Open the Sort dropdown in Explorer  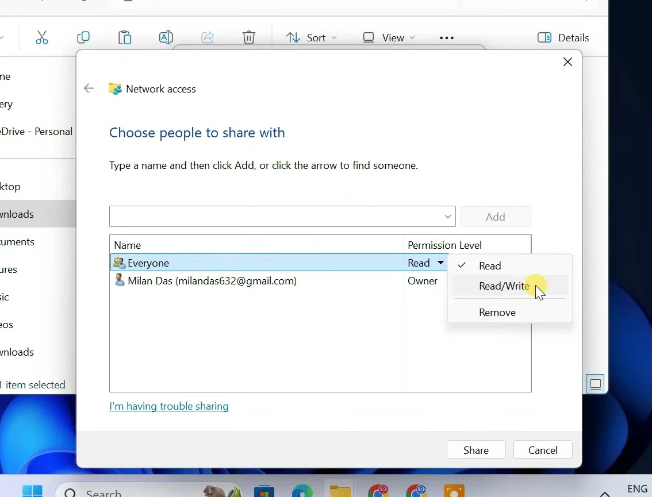coord(312,38)
